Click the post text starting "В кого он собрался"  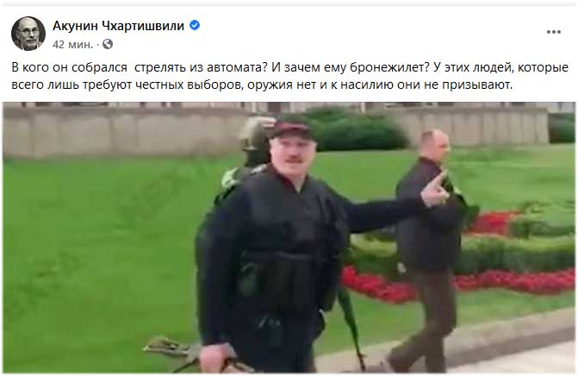[289, 76]
